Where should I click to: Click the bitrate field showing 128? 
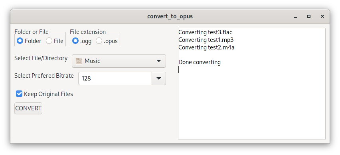point(115,78)
